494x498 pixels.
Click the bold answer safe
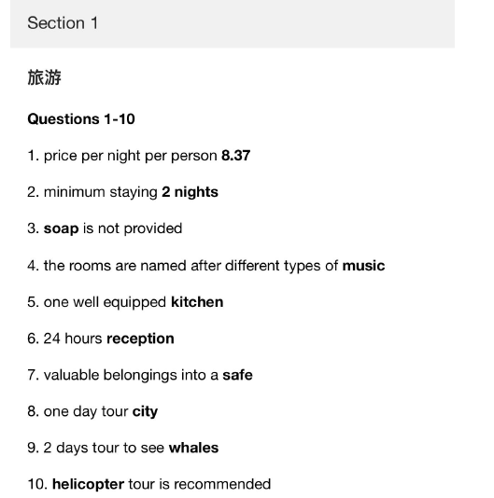coord(237,375)
